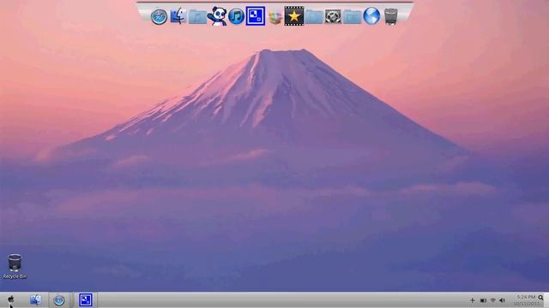The image size is (549, 308).
Task: Open the volume speaker tray icon
Action: pos(502,300)
